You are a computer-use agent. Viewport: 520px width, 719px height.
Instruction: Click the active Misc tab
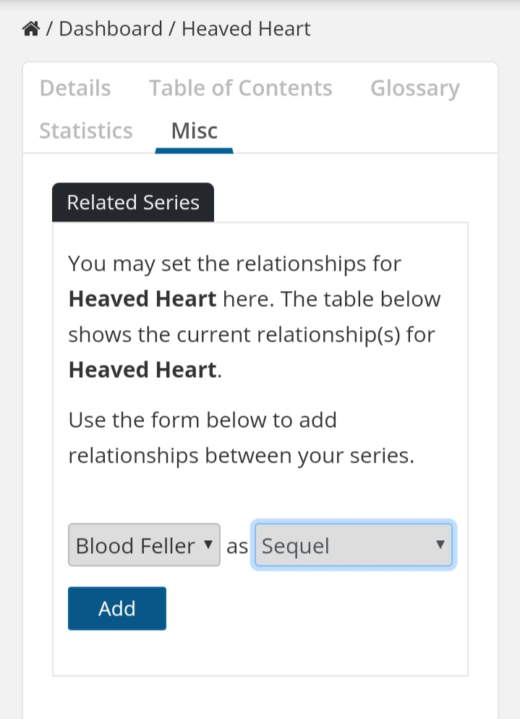[x=194, y=131]
